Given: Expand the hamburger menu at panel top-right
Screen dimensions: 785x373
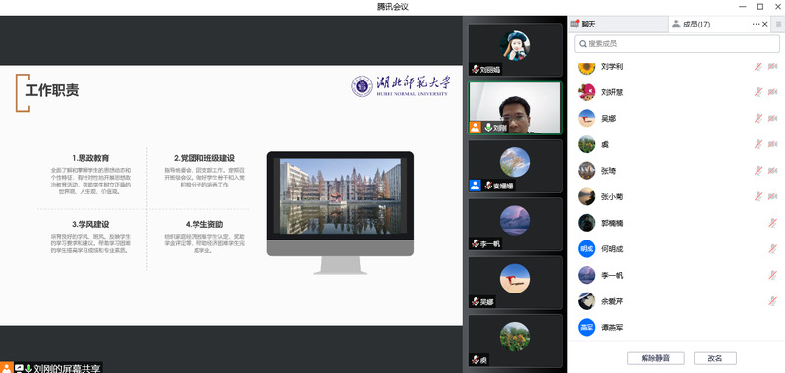Looking at the screenshot, I should pyautogui.click(x=778, y=24).
